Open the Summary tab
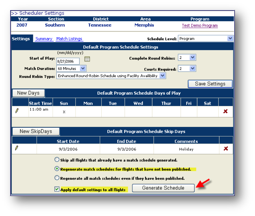The height and width of the screenshot is (216, 255). (x=44, y=39)
